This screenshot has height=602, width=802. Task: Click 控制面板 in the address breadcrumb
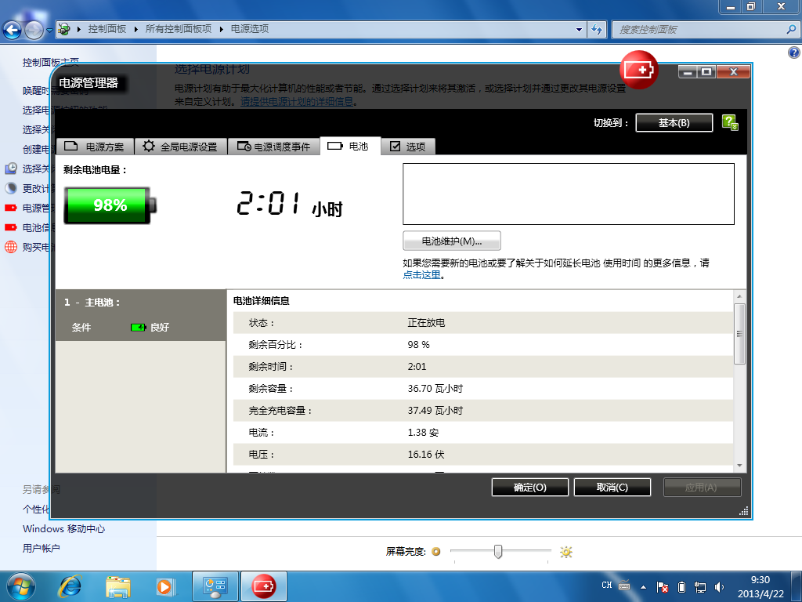(x=107, y=29)
